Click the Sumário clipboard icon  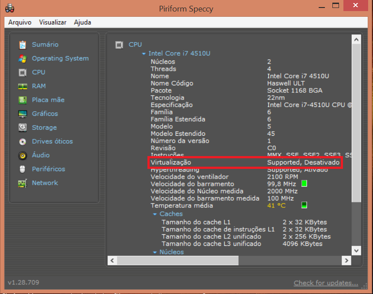[23, 45]
